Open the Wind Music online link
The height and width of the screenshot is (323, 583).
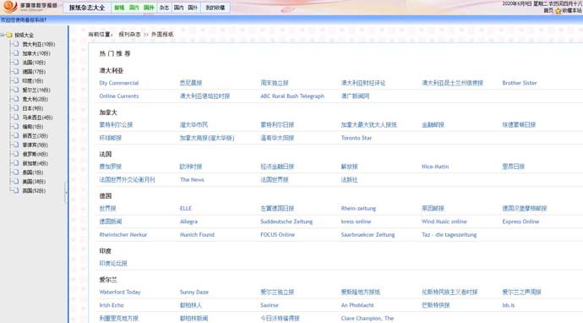coord(444,222)
